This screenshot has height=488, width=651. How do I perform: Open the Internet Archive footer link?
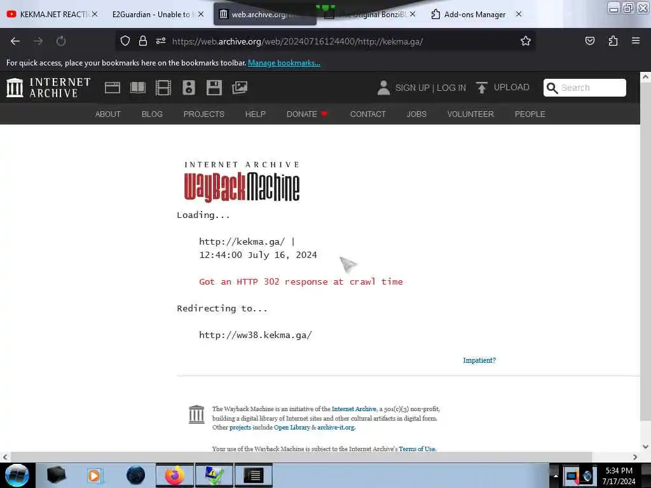(x=353, y=409)
